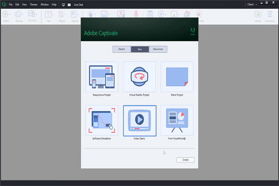The height and width of the screenshot is (186, 279).
Task: Open Live Chat link
Action: [x=78, y=5]
